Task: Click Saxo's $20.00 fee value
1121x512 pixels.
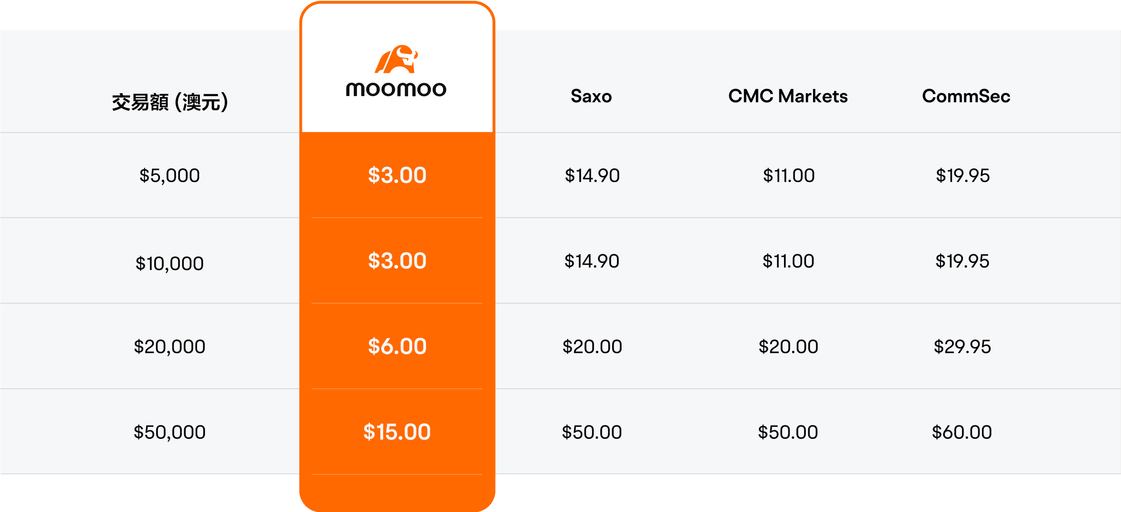Action: pyautogui.click(x=592, y=347)
